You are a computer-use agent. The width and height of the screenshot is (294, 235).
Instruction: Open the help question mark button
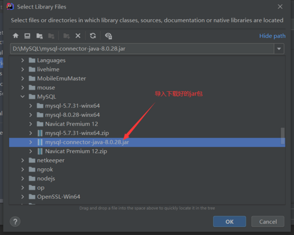[15, 222]
